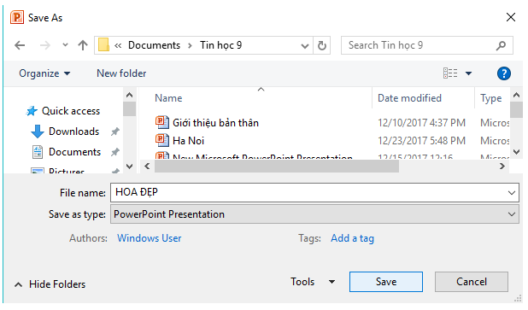This screenshot has height=310, width=528.
Task: Click date 12/23/2017 5:48 PM cell
Action: [421, 140]
